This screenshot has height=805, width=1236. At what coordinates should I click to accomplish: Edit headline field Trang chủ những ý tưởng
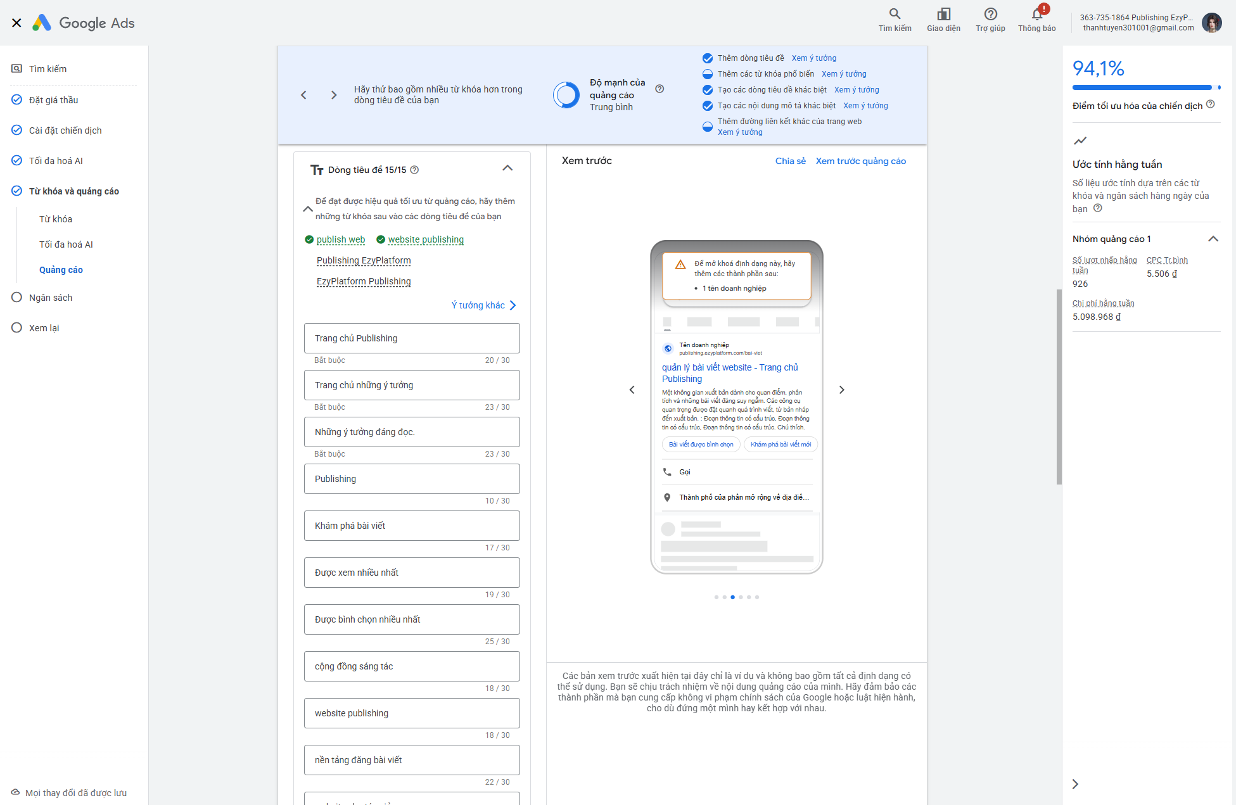click(412, 385)
